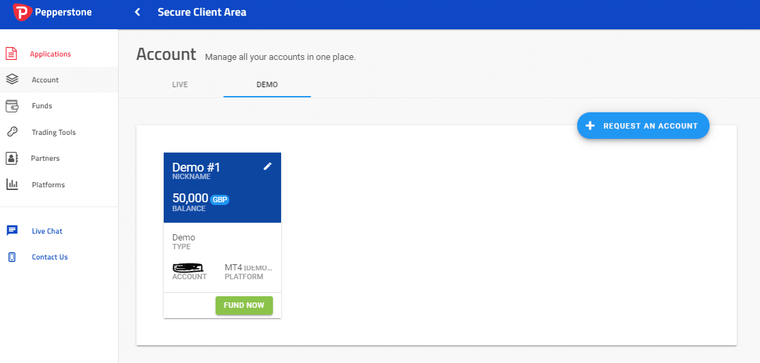Open the Contact Us link

[50, 257]
